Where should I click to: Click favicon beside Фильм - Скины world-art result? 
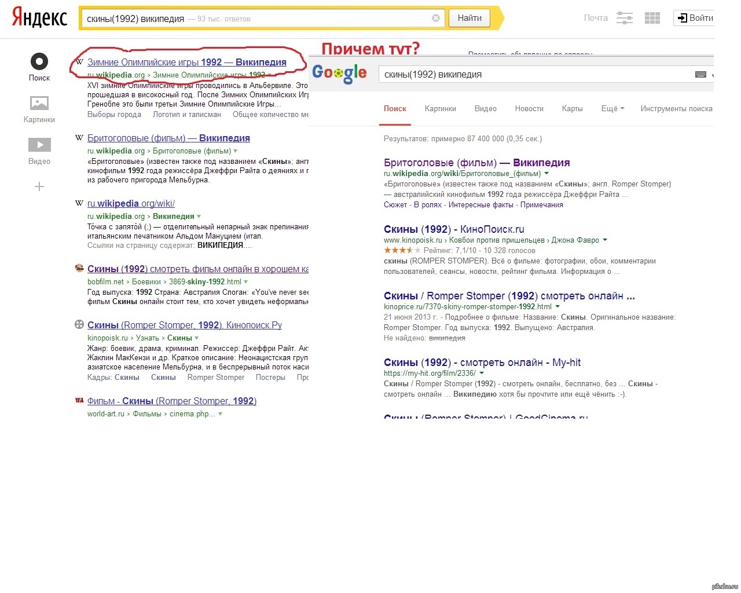(x=79, y=400)
